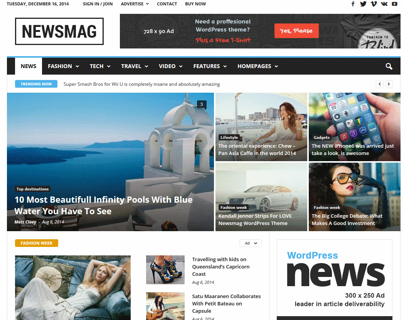Viewport: 404px width, 320px height.
Task: Click the comment count bubble showing 3
Action: tap(202, 104)
